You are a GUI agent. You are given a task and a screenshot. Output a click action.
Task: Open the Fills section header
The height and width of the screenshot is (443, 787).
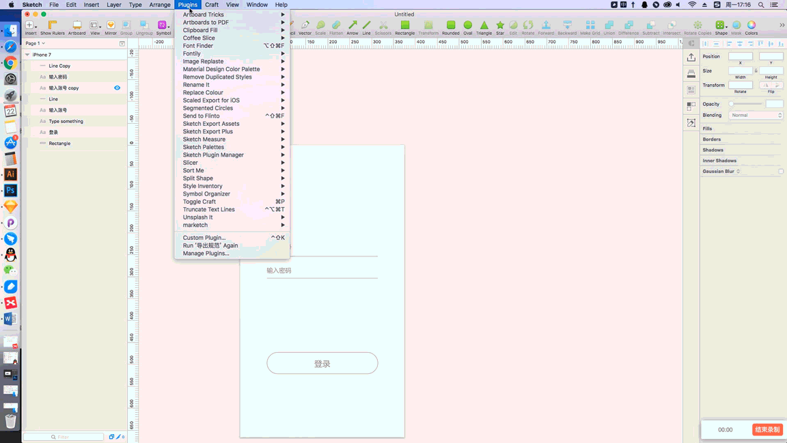click(x=707, y=129)
